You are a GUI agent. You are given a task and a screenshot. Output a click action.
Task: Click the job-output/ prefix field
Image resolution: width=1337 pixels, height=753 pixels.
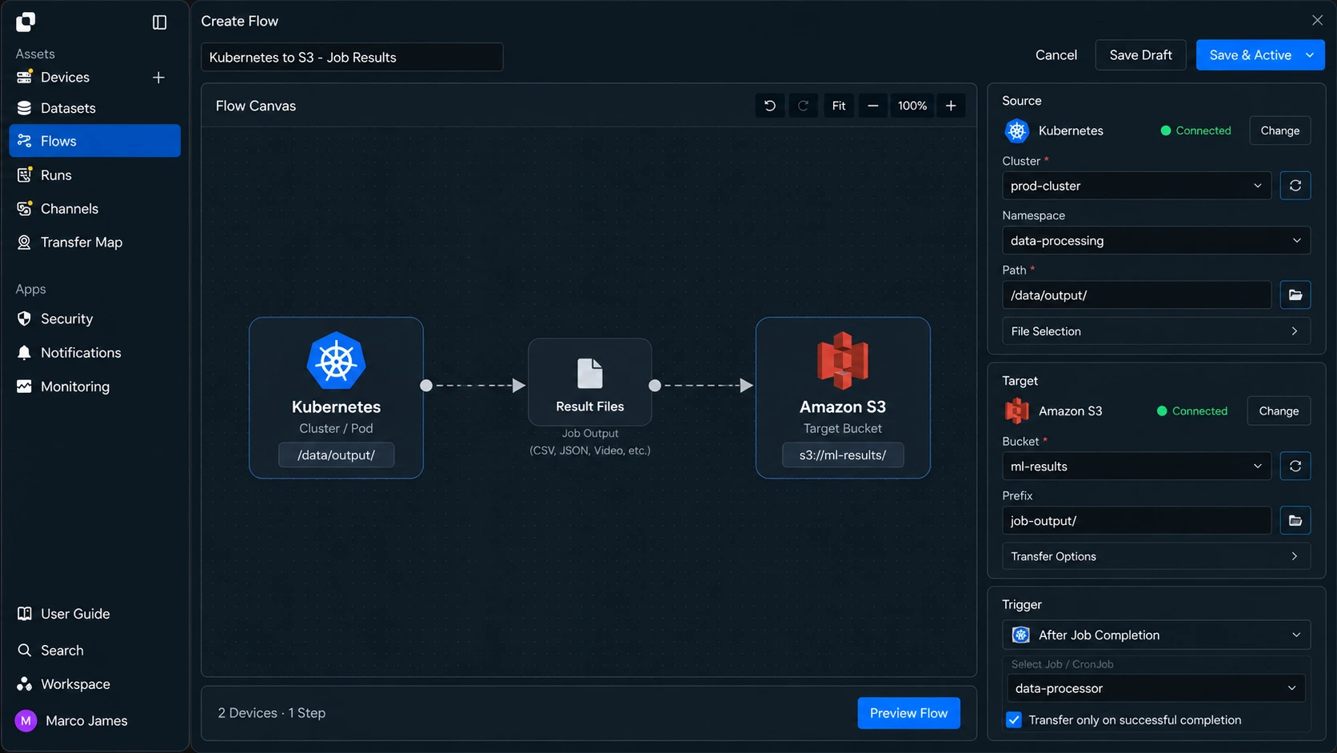[1136, 521]
